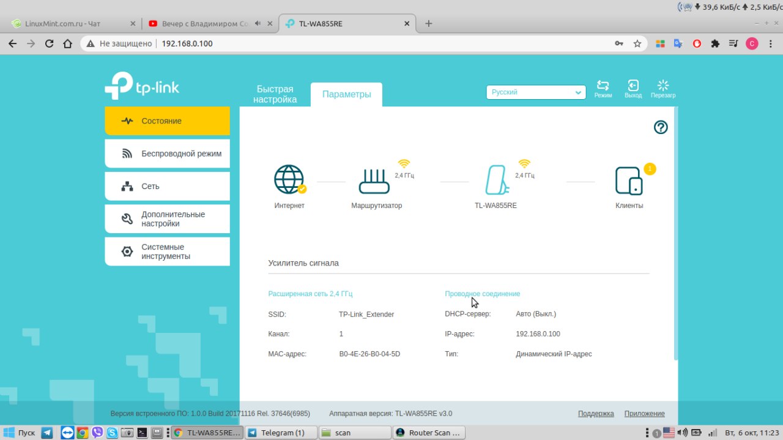
Task: Switch to Быстрая настройка tab
Action: (275, 94)
